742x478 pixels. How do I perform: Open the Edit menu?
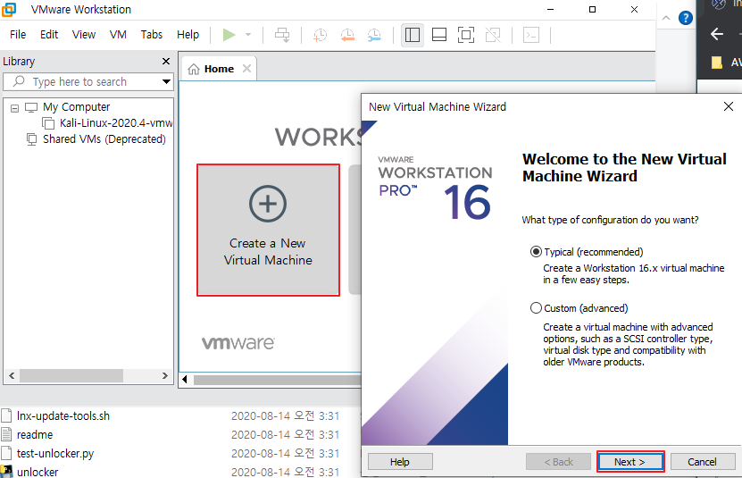[49, 35]
